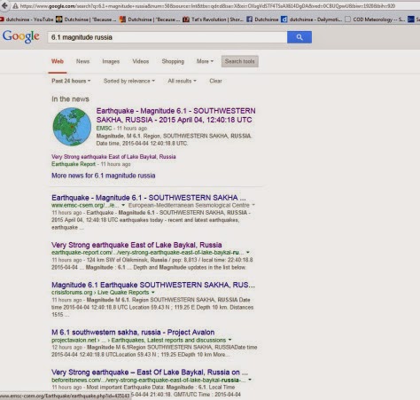The width and height of the screenshot is (420, 400).
Task: Expand arrow next to beforeitsnews.com URL
Action: 250,380
